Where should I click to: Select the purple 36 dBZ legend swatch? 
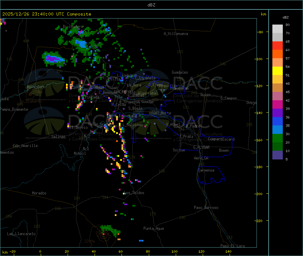pos(277,113)
